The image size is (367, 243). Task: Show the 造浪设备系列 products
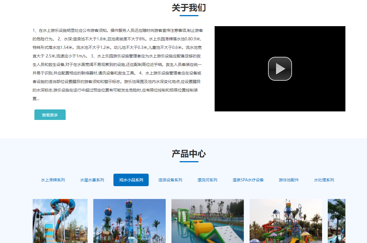(170, 180)
